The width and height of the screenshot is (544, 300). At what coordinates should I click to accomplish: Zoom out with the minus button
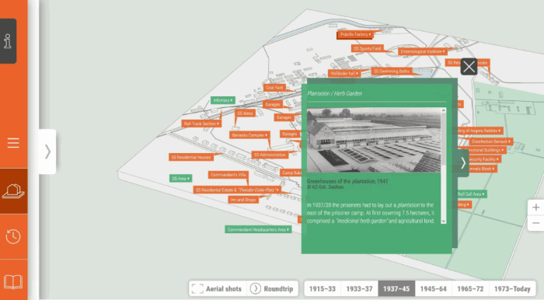[535, 223]
